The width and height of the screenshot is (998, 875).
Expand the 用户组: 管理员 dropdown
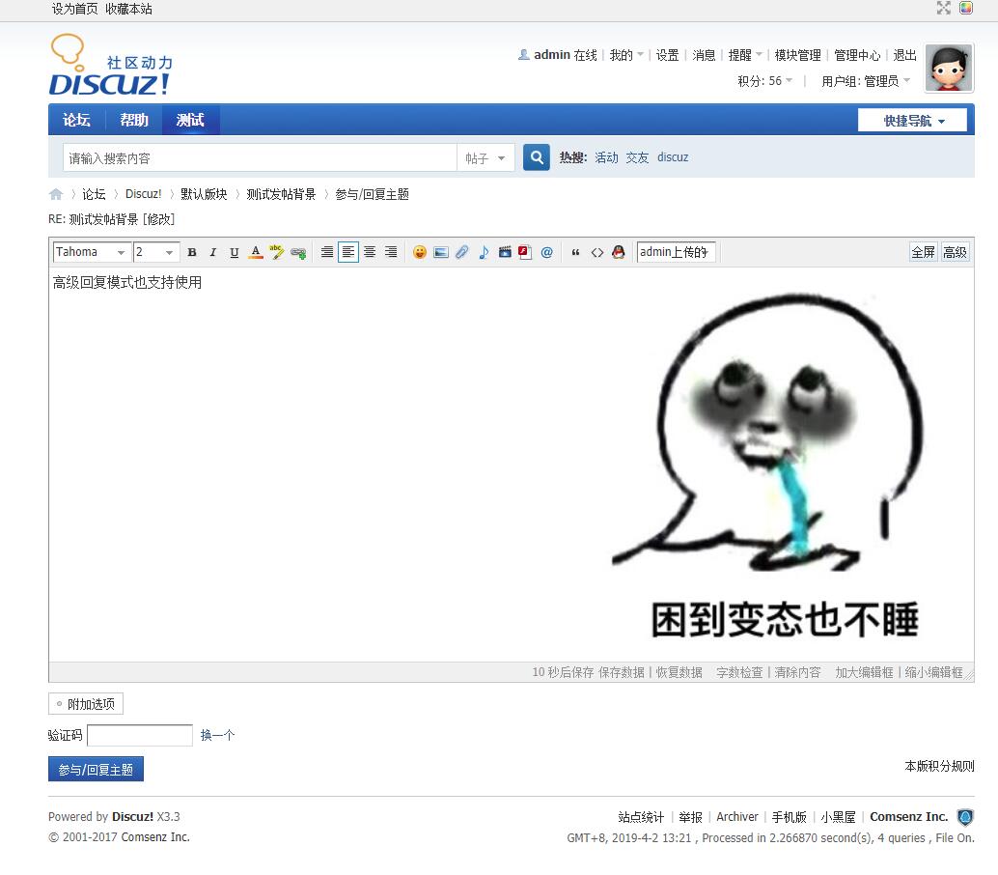click(866, 81)
